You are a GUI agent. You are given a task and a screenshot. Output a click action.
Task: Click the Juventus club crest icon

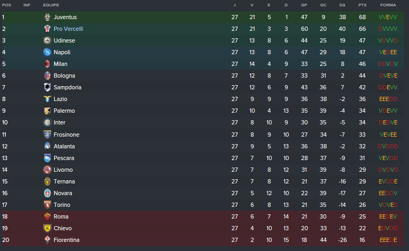pos(47,17)
